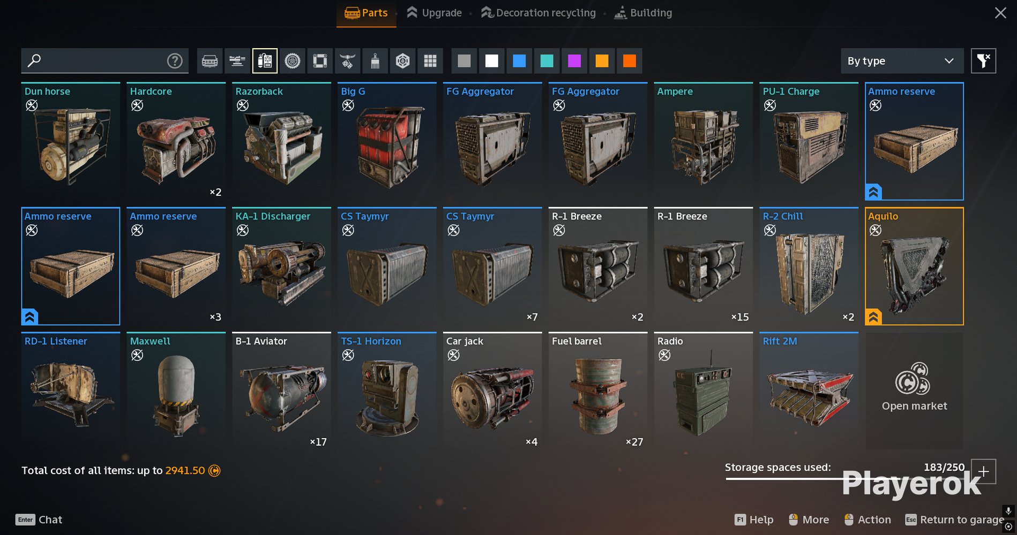Switch to the Upgrade tab
This screenshot has width=1017, height=535.
435,13
